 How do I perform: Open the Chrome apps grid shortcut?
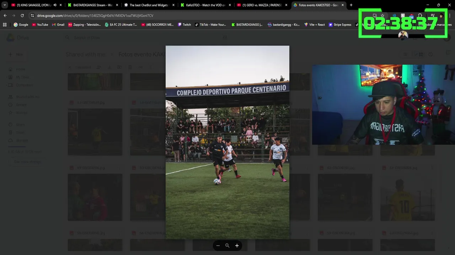coord(5,25)
